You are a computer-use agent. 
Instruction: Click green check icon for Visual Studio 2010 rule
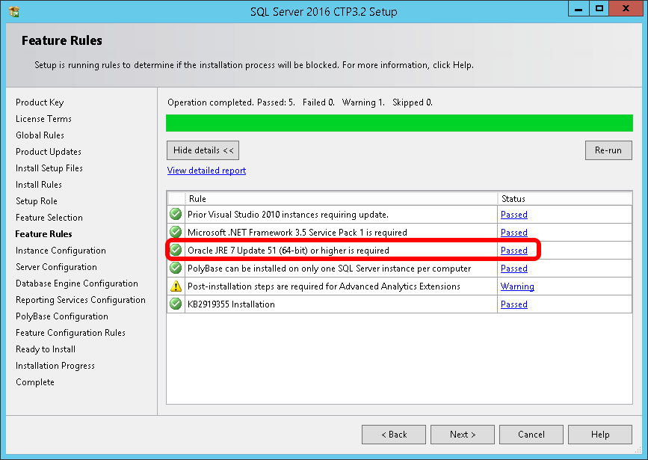(176, 214)
